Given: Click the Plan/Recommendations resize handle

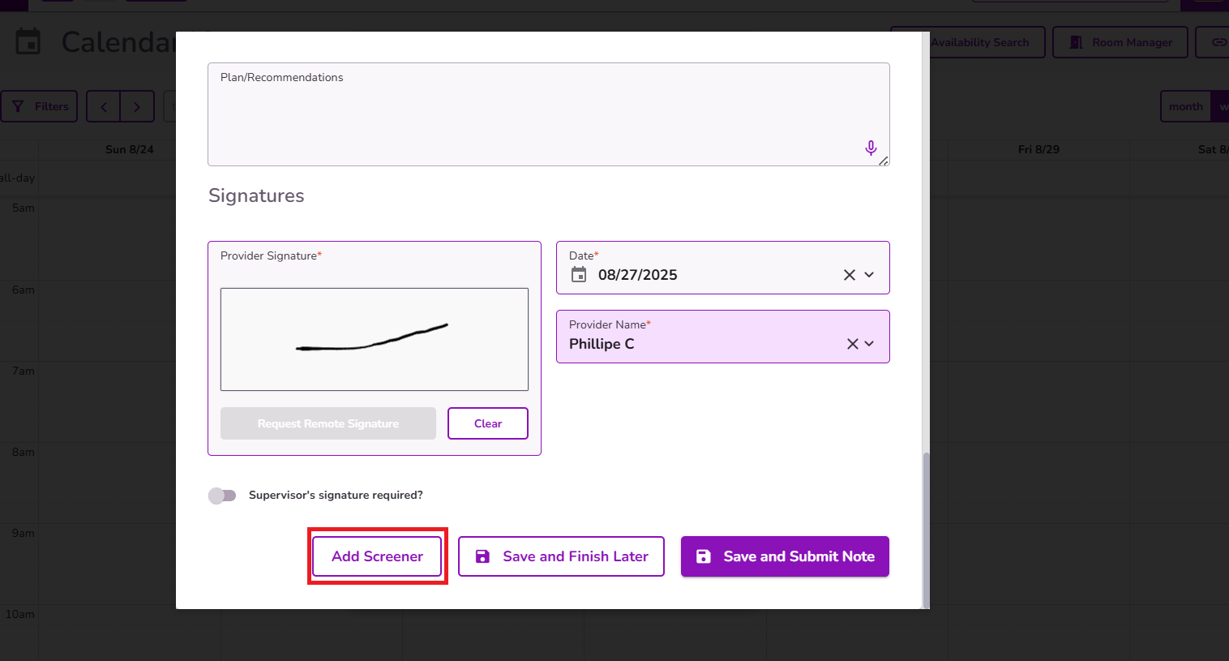Looking at the screenshot, I should (x=884, y=161).
